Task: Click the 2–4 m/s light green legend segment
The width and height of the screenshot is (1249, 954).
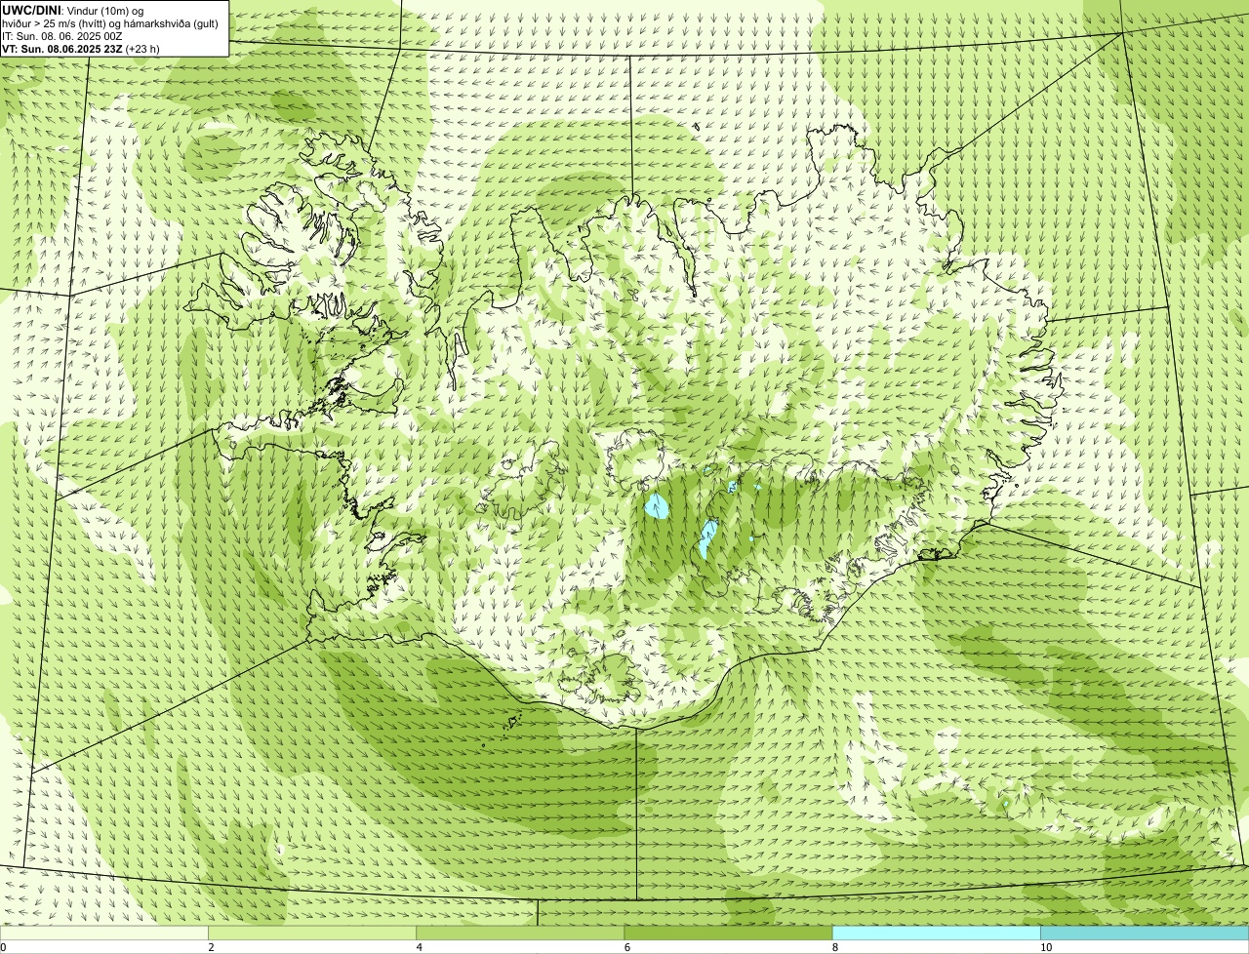Action: [311, 934]
